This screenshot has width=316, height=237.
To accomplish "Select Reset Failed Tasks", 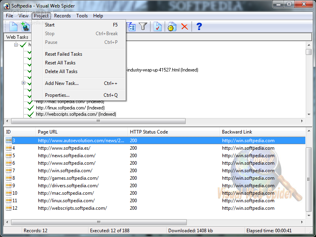I will pyautogui.click(x=81, y=54).
